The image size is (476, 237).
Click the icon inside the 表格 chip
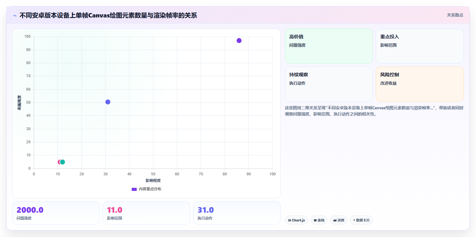[x=315, y=220]
